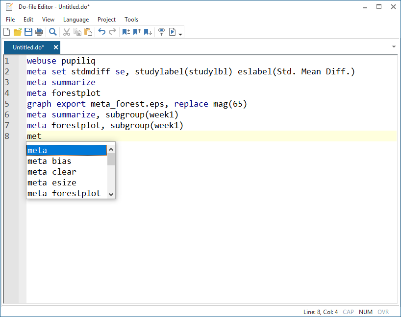Click the 'meta summarize, subgroup(week1)' line
The image size is (401, 317).
point(102,114)
